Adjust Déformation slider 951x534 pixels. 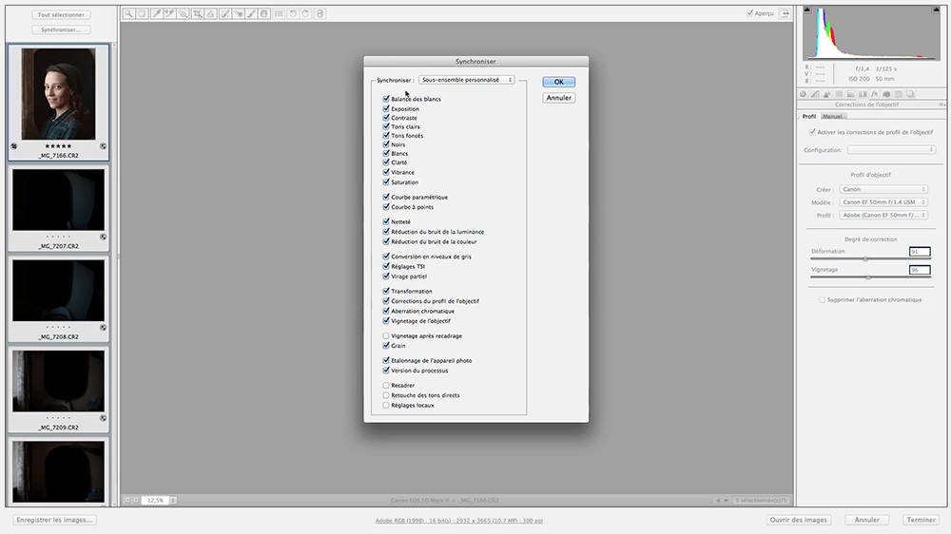click(x=865, y=258)
